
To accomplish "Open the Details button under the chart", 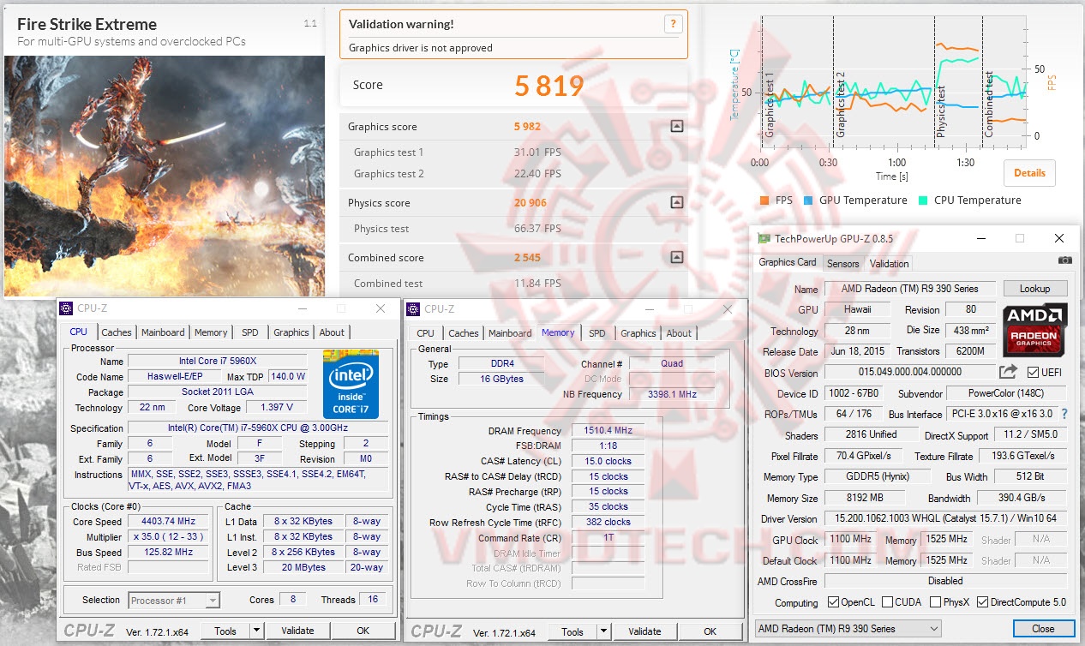I will click(1029, 172).
